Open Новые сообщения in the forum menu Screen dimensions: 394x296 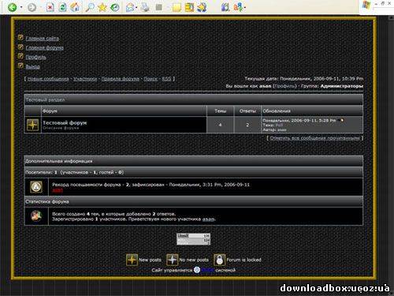point(48,79)
